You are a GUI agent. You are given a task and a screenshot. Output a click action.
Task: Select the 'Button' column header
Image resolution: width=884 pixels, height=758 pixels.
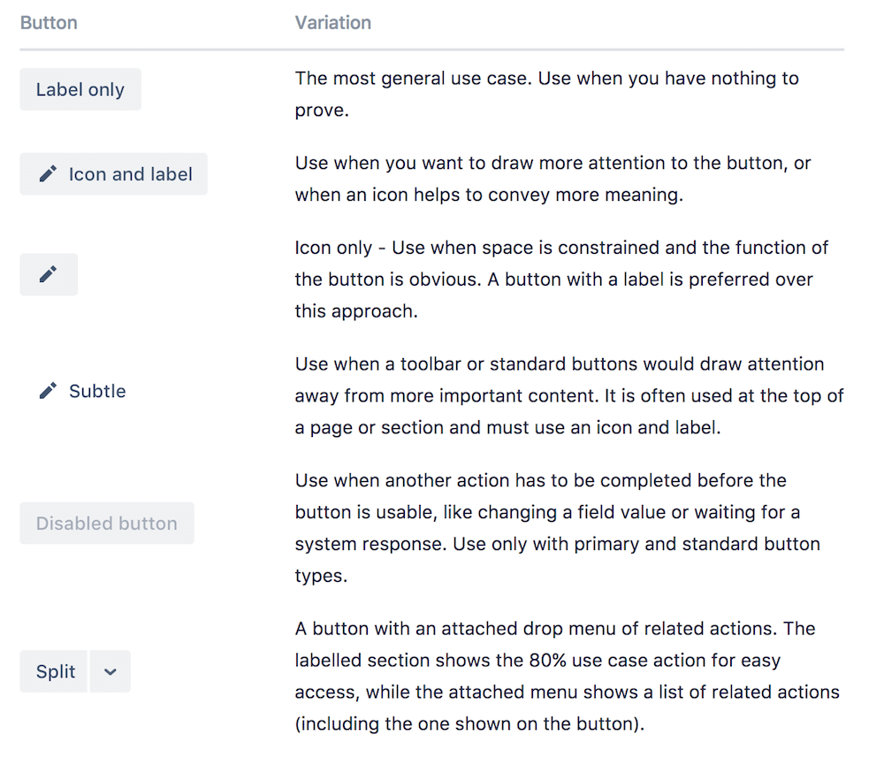49,23
